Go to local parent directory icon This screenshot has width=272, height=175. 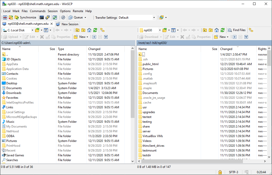(x=77, y=30)
